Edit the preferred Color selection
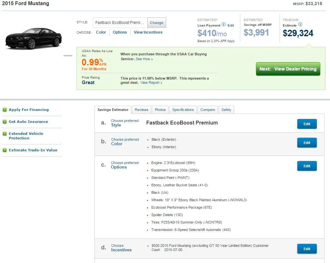 (x=307, y=143)
